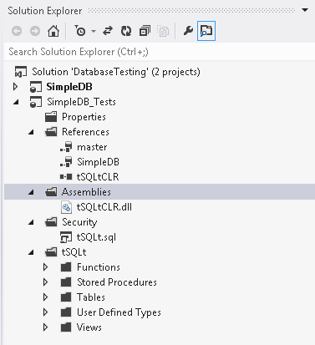Click the Home icon in toolbar
Image resolution: width=315 pixels, height=345 pixels.
[x=53, y=31]
